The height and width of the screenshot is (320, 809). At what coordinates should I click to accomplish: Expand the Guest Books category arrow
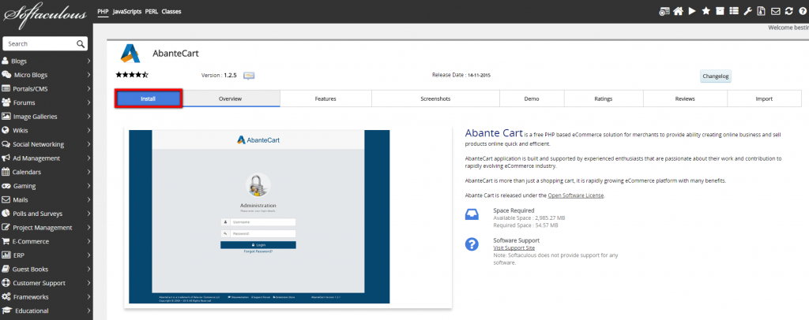tap(88, 269)
